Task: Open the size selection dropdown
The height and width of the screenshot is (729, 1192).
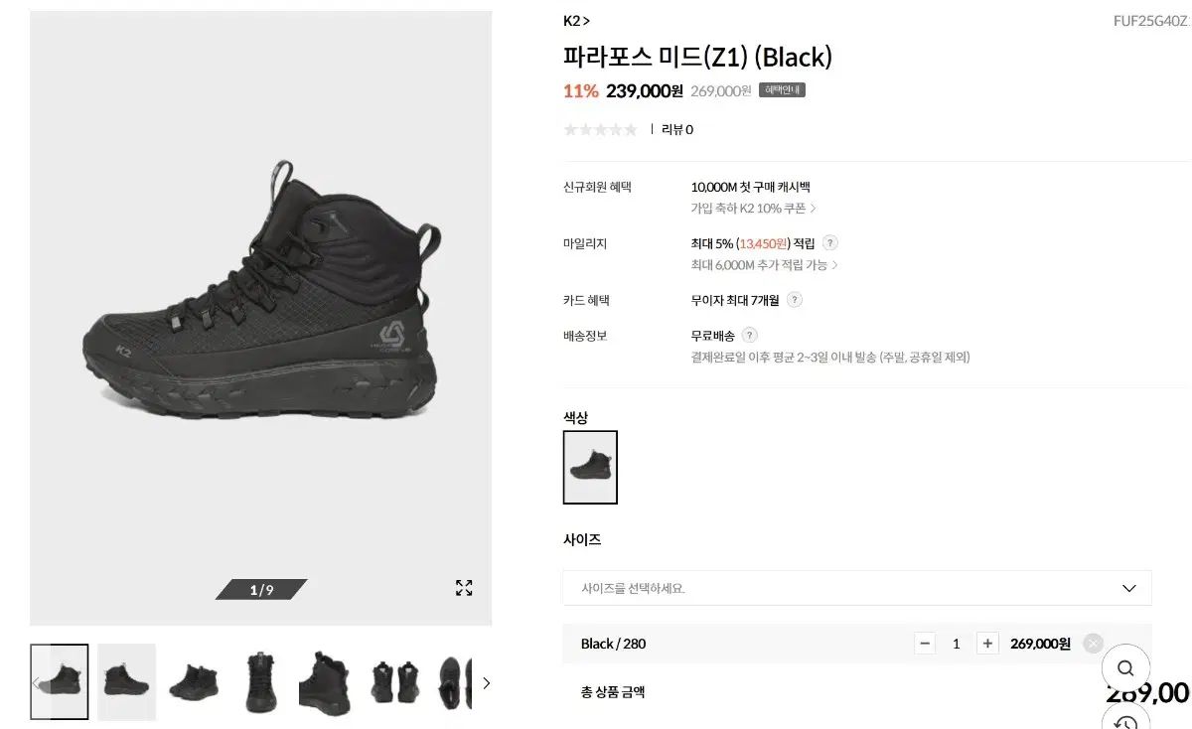Action: (856, 588)
